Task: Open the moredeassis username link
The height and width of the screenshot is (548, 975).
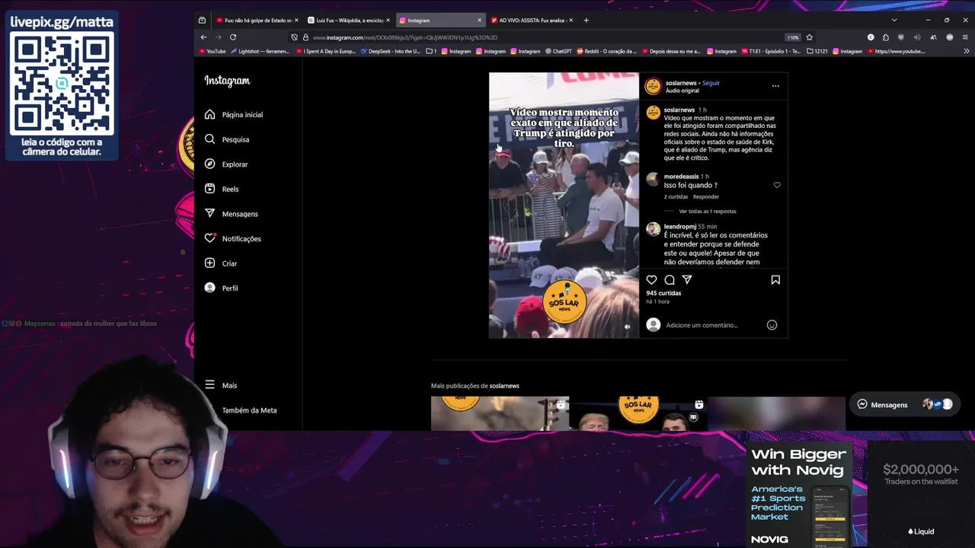Action: click(x=681, y=177)
